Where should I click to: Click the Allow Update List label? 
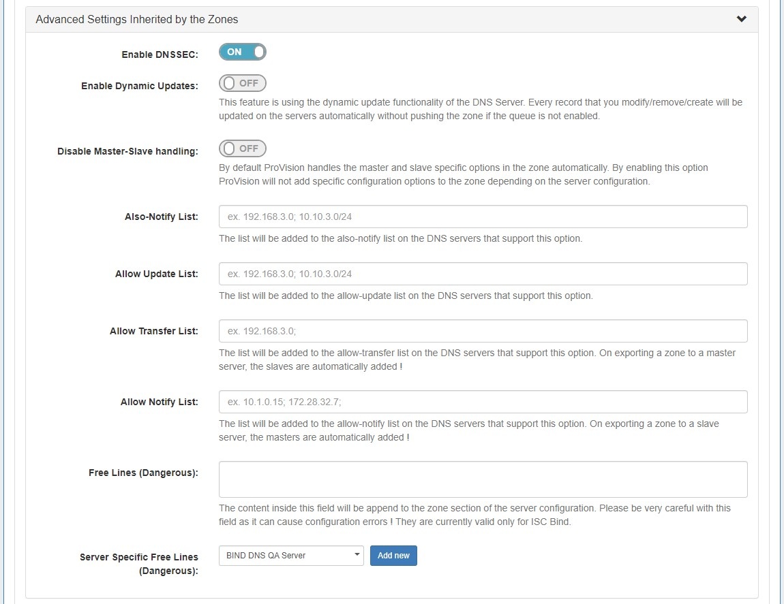pos(157,274)
